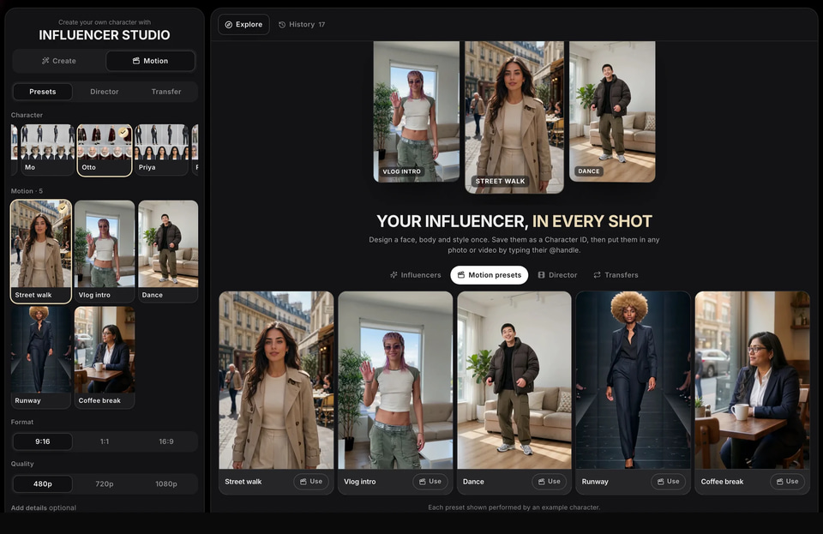Screen dimensions: 823x534
Task: Choose the Vlog intro motion in sidebar
Action: (x=105, y=251)
